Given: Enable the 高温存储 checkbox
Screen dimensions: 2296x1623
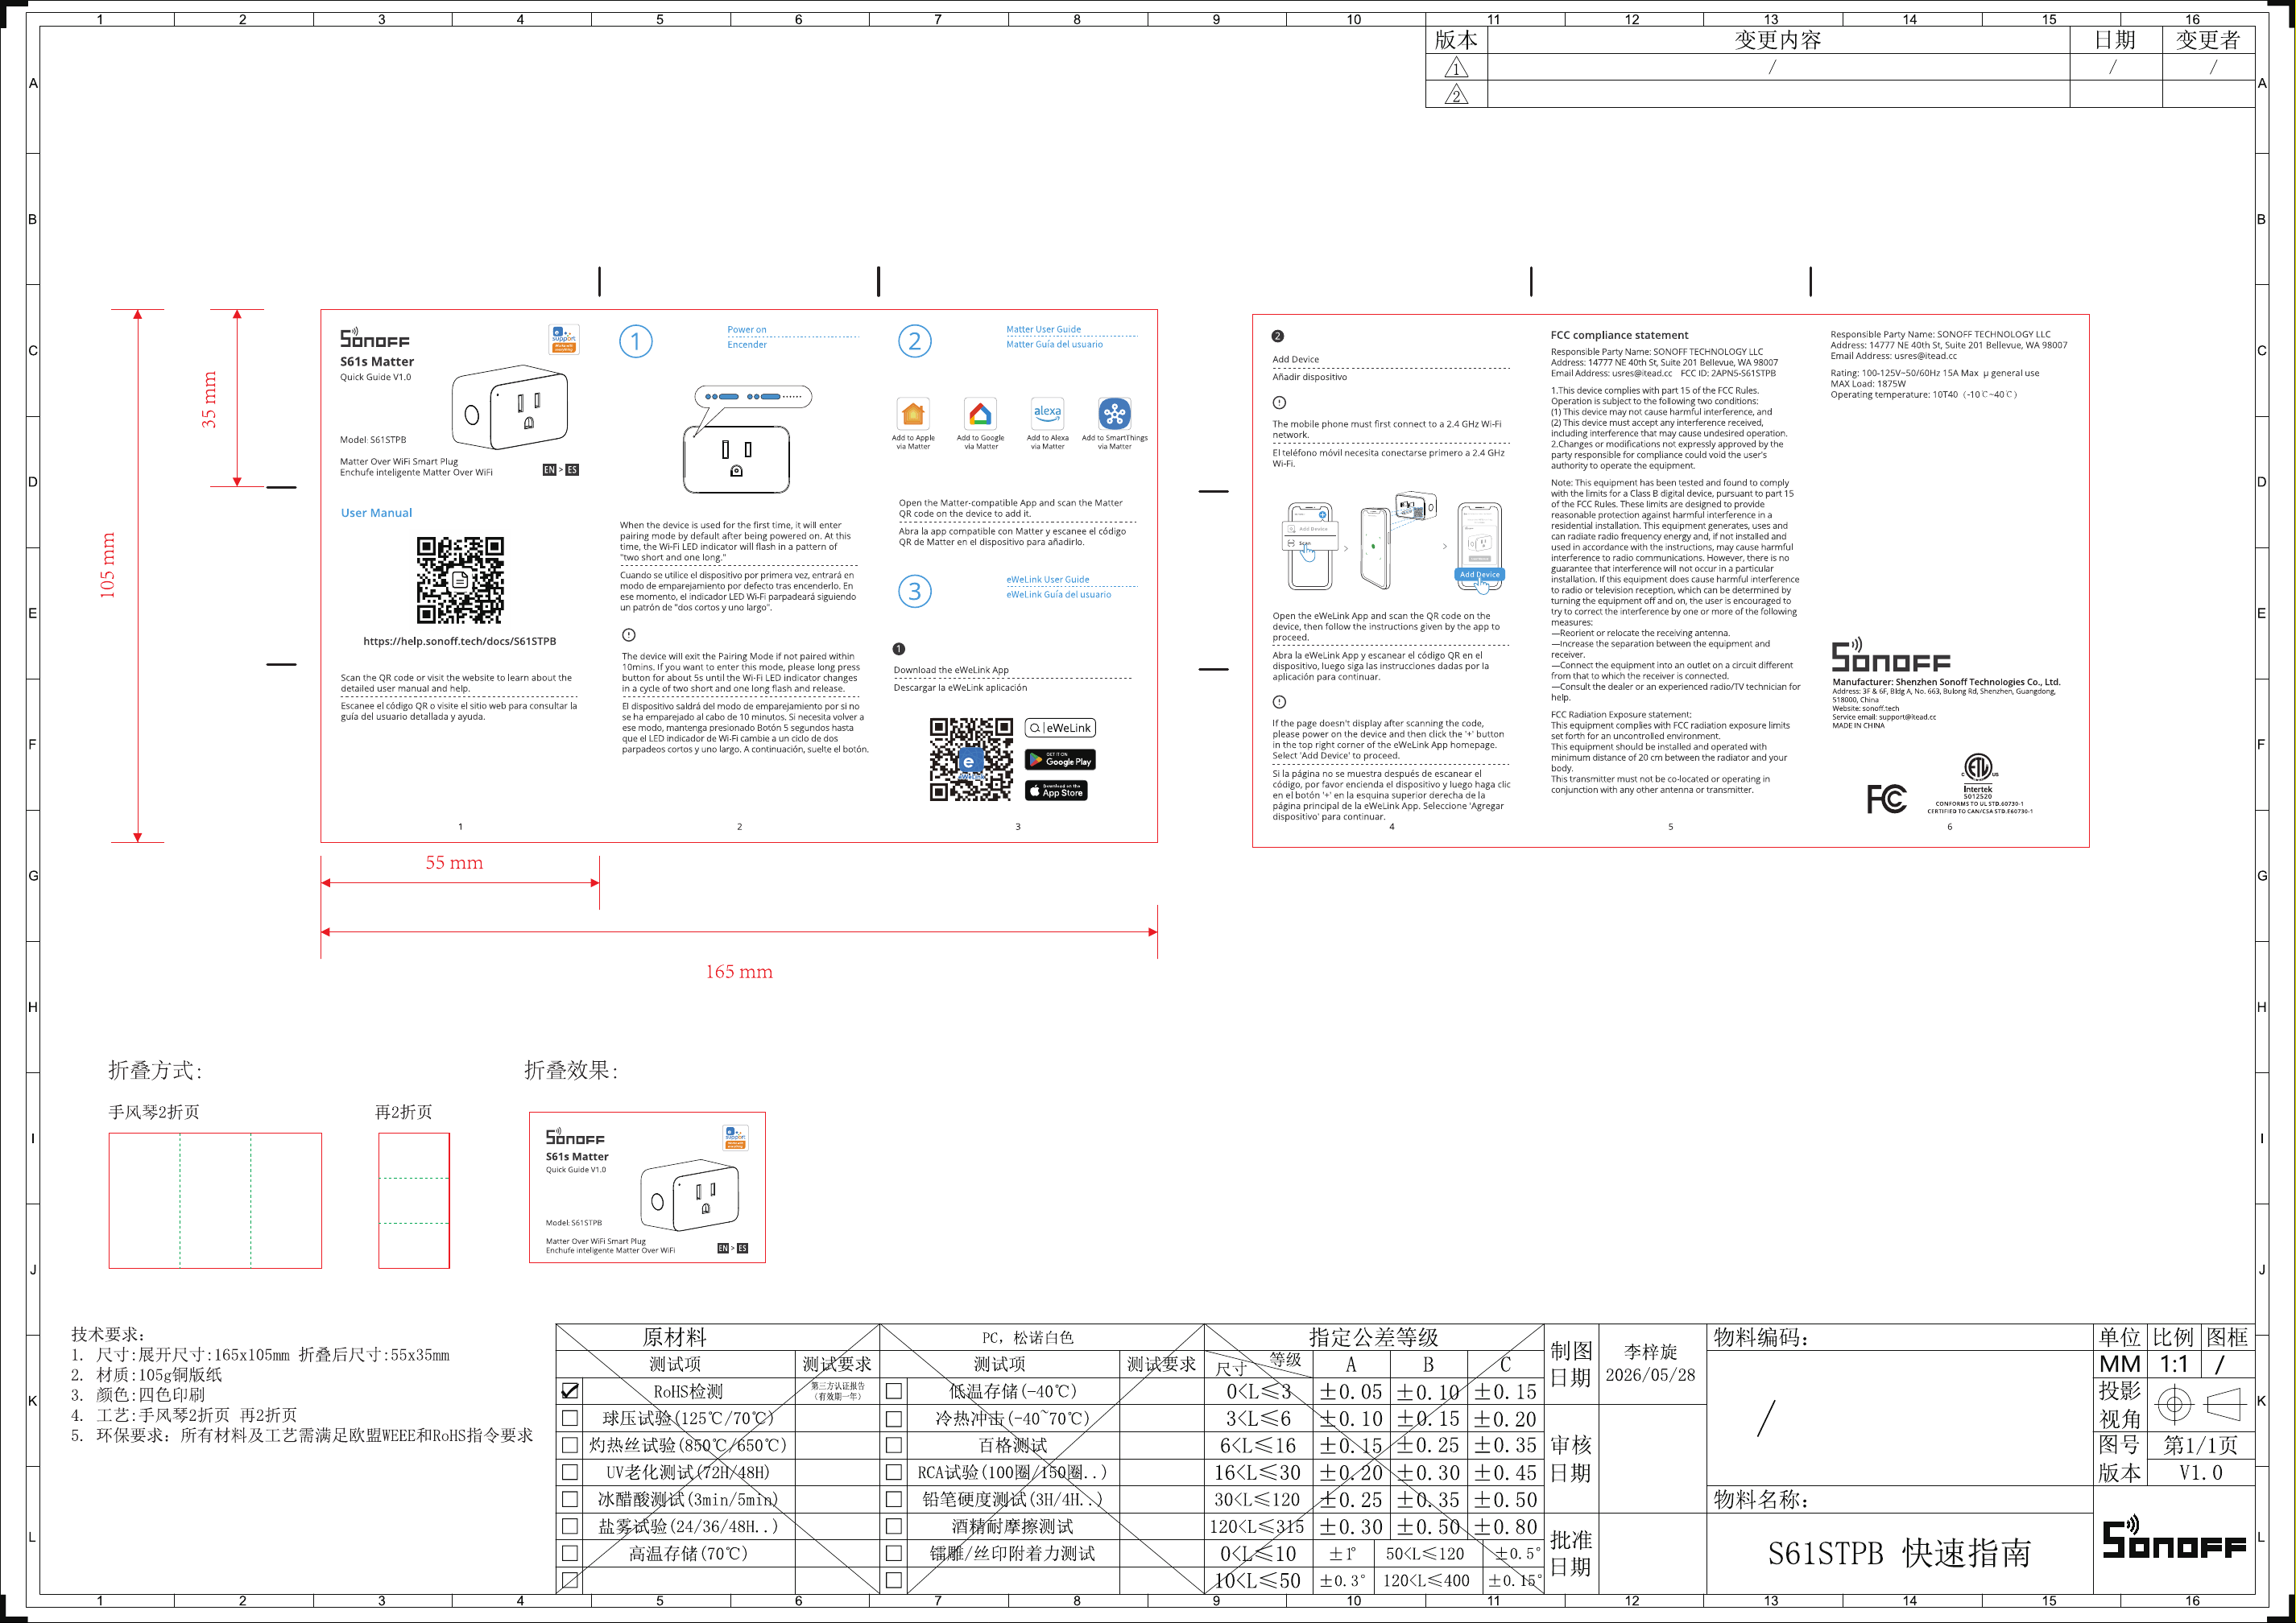Looking at the screenshot, I should coord(570,1553).
